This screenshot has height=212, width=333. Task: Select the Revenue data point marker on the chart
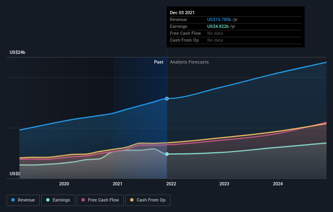[x=167, y=98]
